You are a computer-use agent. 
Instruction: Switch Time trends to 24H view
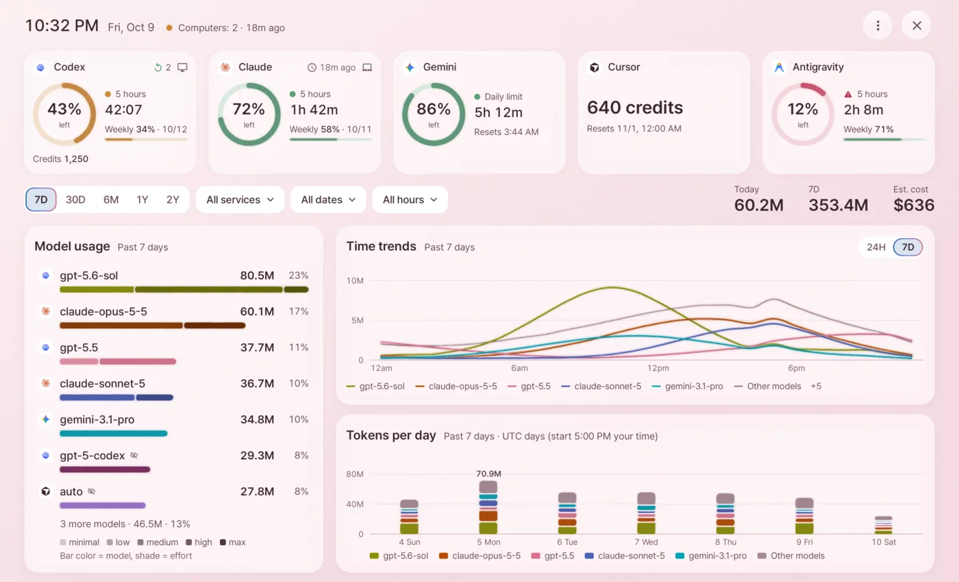click(x=876, y=247)
